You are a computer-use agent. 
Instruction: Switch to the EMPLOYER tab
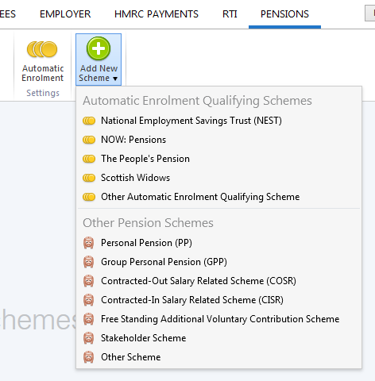(x=65, y=14)
